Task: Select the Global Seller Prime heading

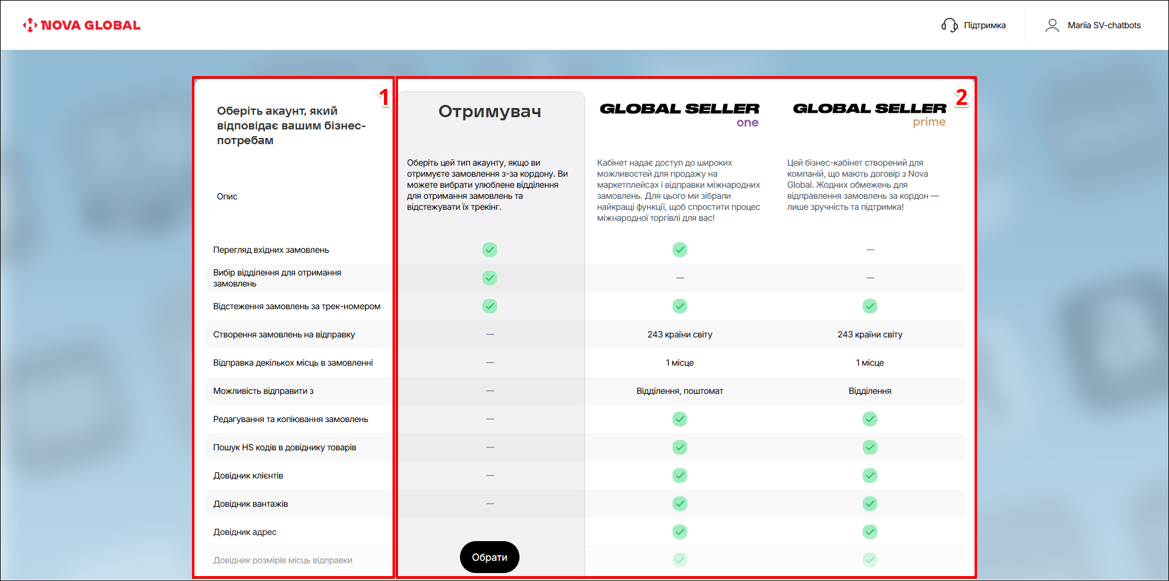Action: 870,114
